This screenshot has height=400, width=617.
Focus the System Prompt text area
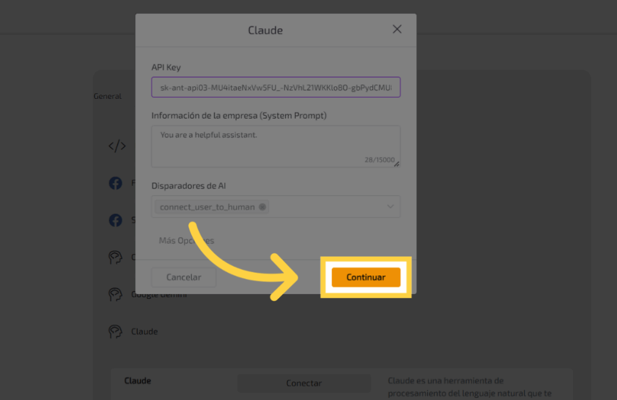tap(275, 146)
